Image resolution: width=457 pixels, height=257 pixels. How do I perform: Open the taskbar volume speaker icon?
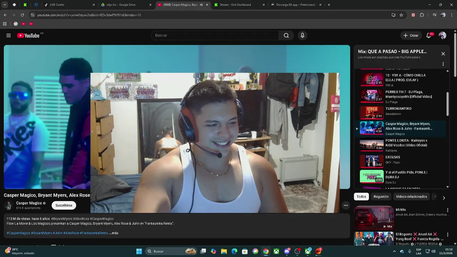[x=433, y=251]
